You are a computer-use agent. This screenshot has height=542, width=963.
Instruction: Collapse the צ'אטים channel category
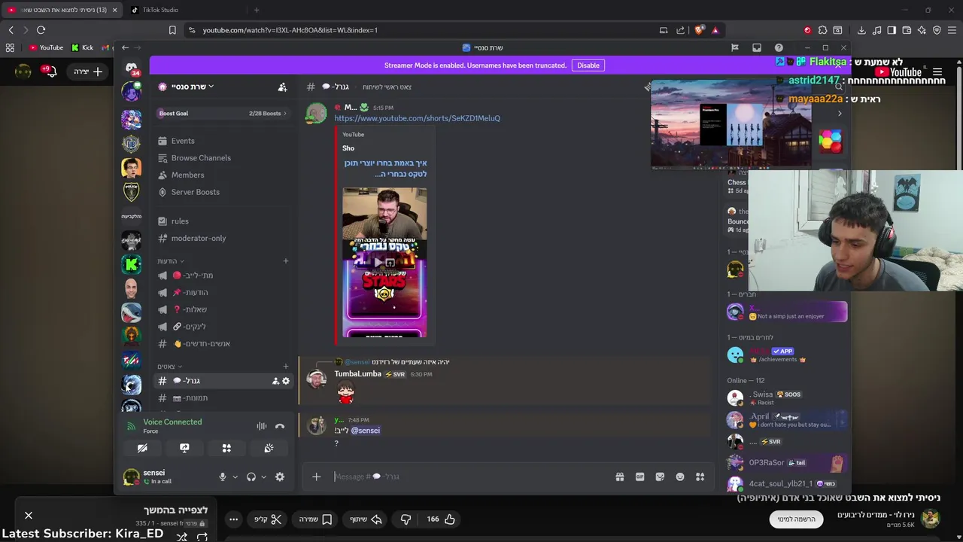click(169, 367)
